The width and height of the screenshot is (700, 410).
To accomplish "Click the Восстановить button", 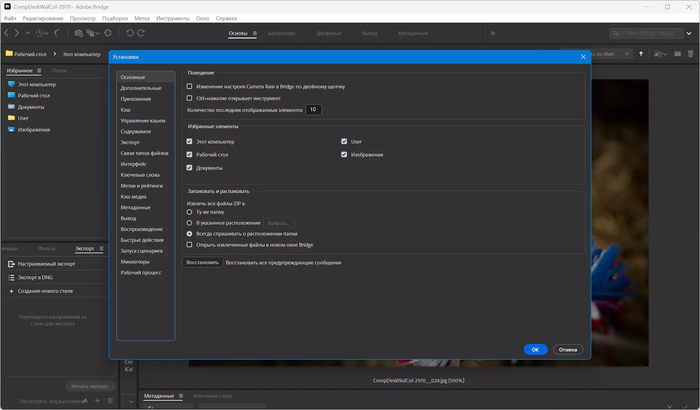I will [202, 262].
